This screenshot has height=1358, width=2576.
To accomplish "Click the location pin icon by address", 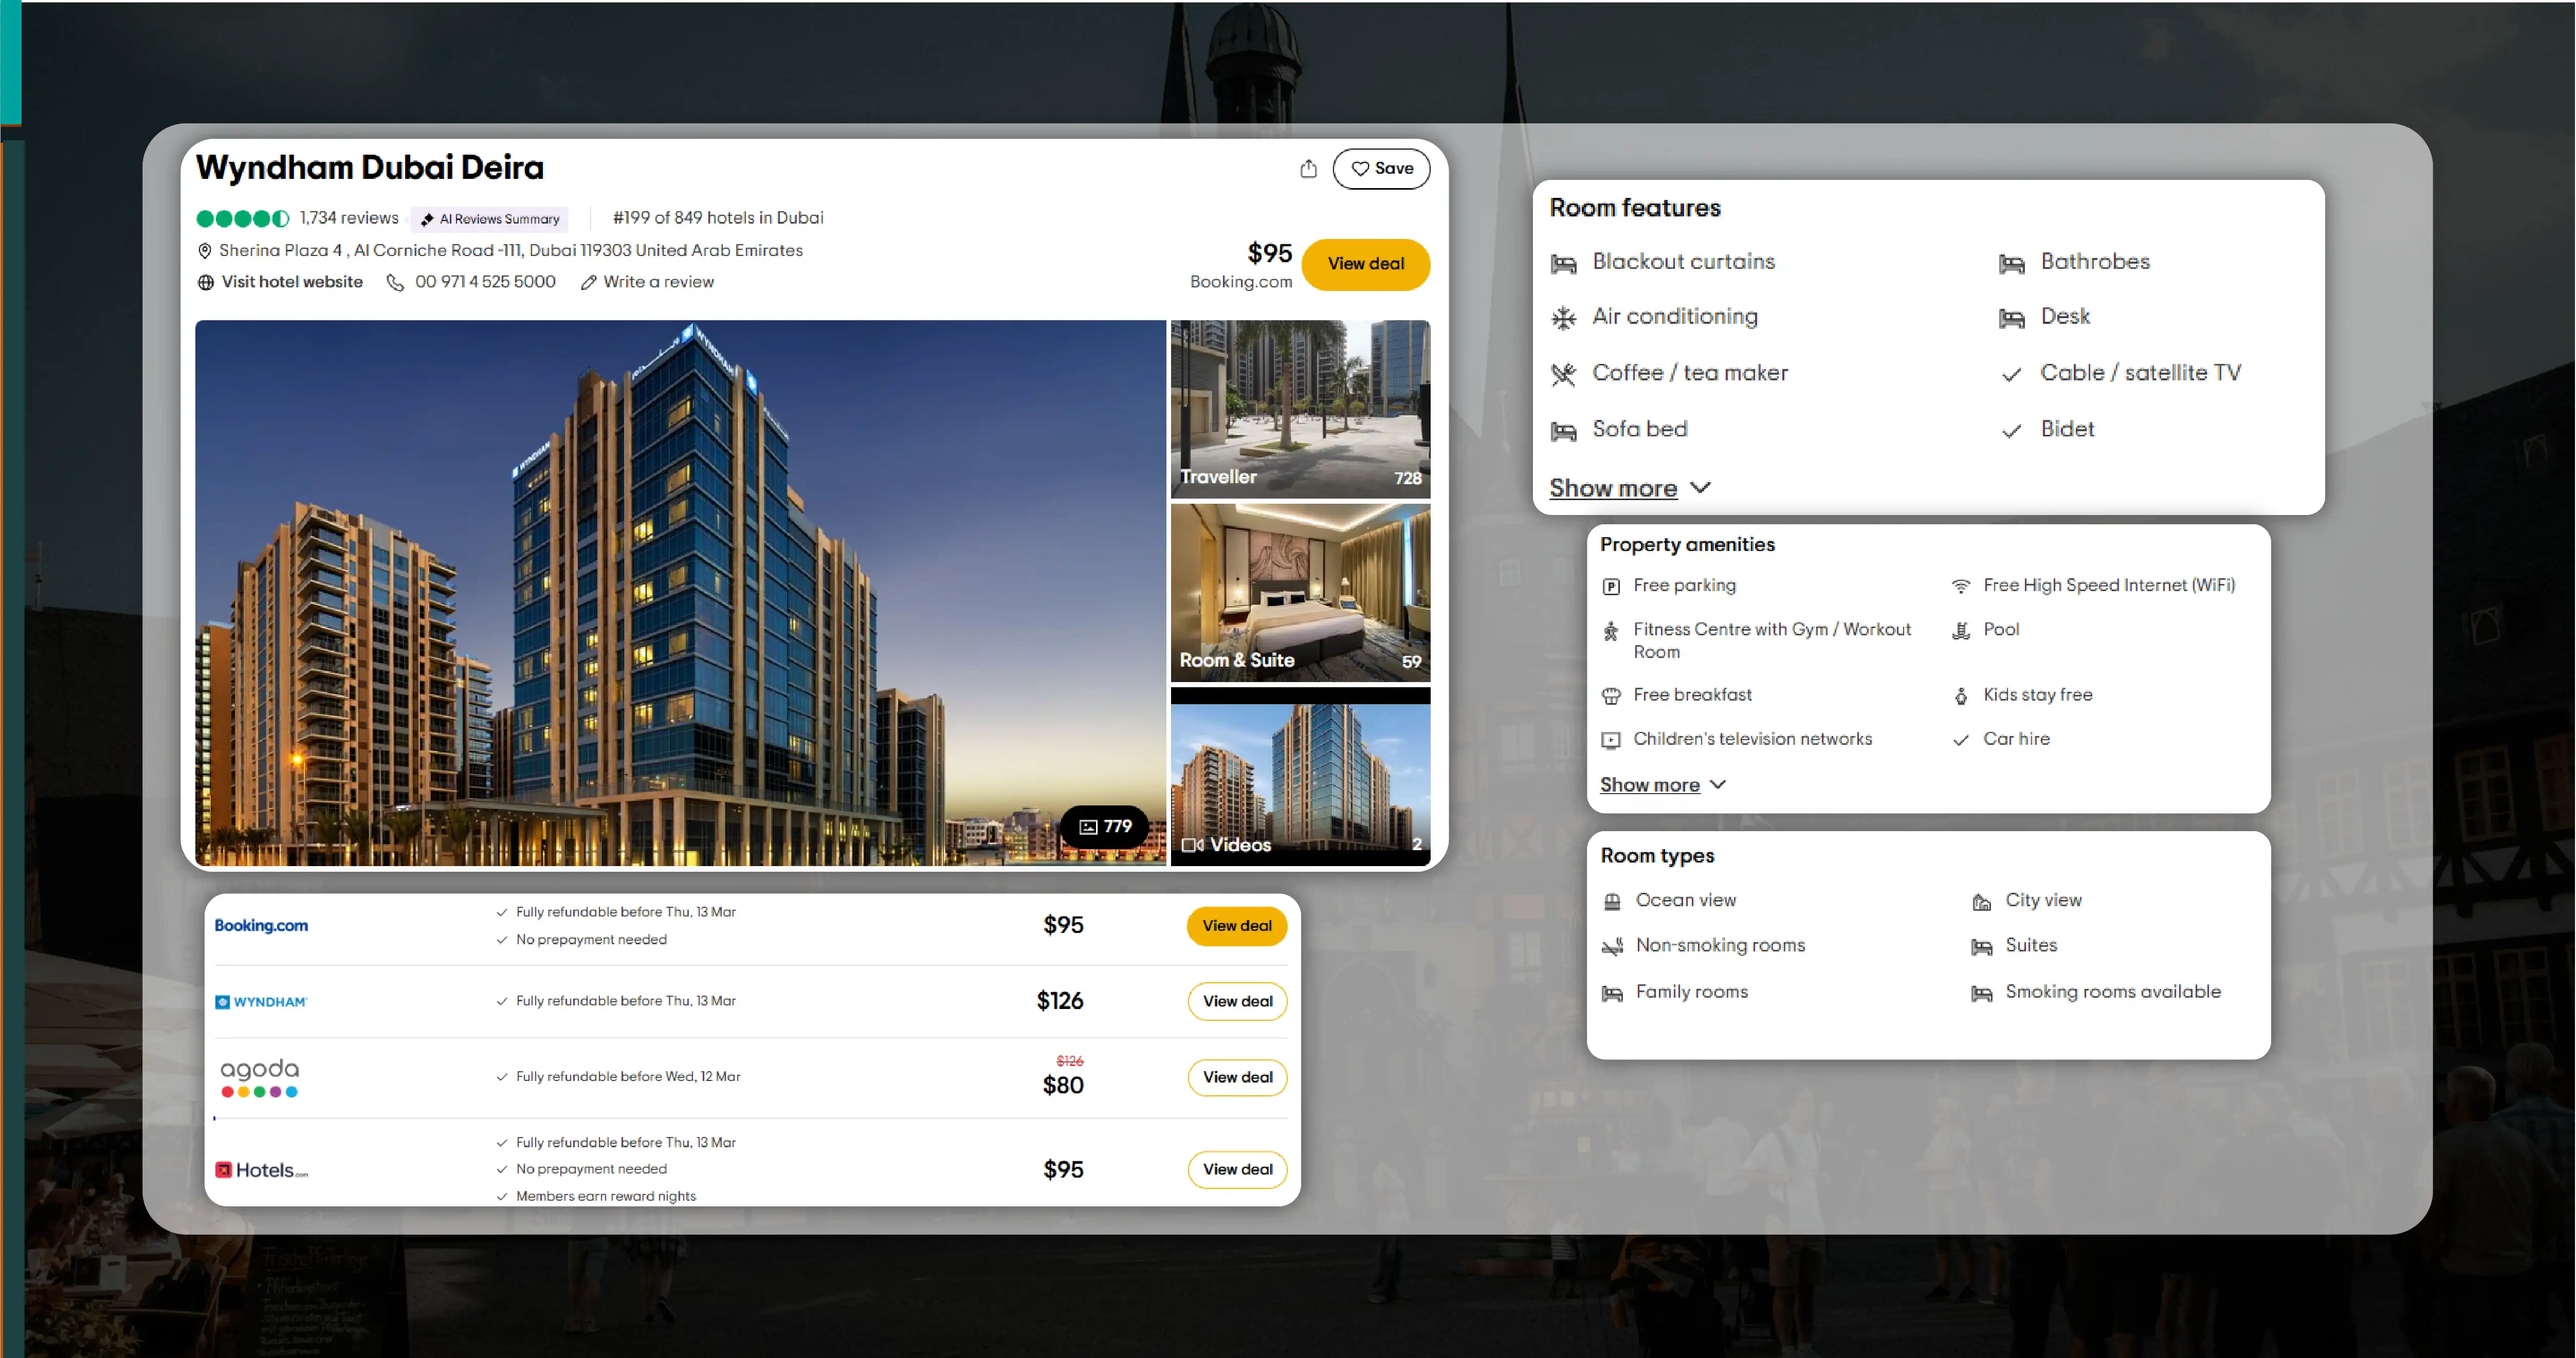I will pyautogui.click(x=205, y=251).
